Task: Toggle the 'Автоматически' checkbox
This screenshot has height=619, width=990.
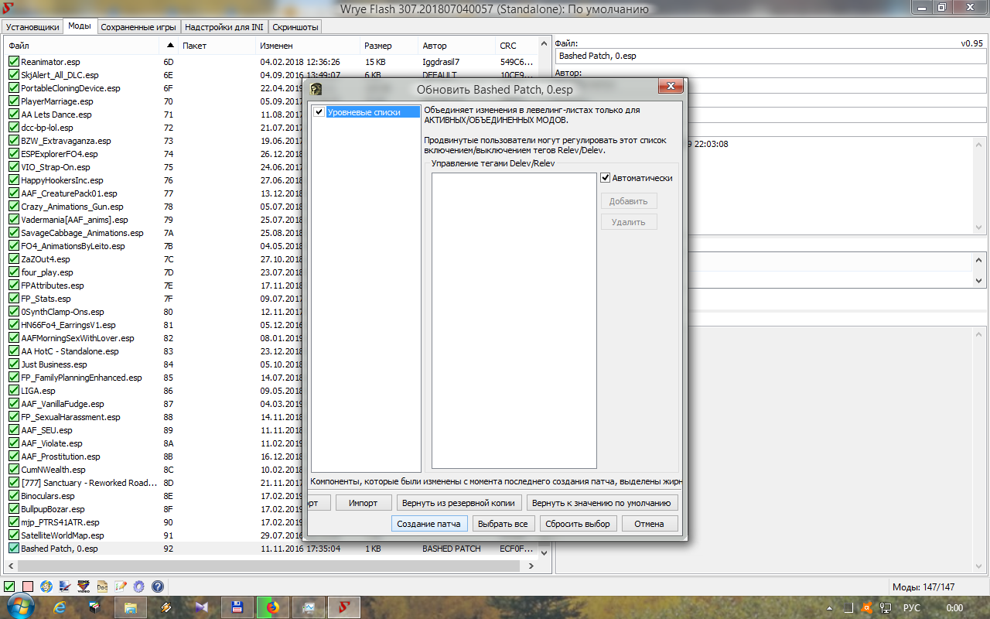Action: [606, 178]
